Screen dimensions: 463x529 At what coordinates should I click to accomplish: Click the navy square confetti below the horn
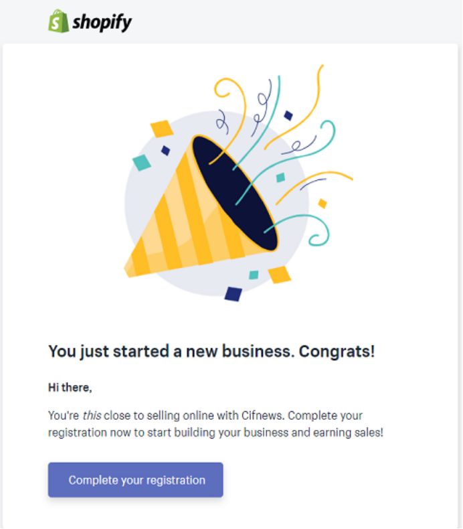pyautogui.click(x=232, y=293)
